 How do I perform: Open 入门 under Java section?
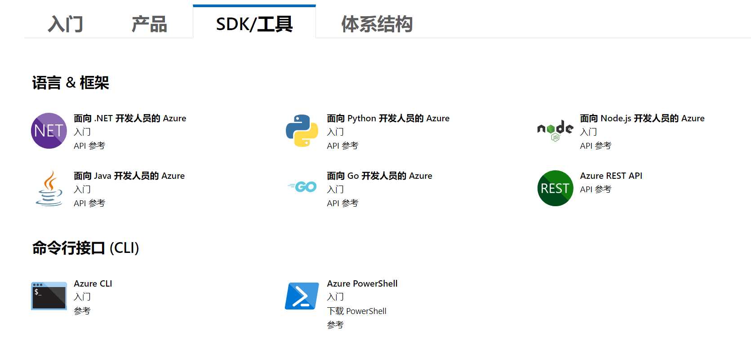click(x=82, y=189)
